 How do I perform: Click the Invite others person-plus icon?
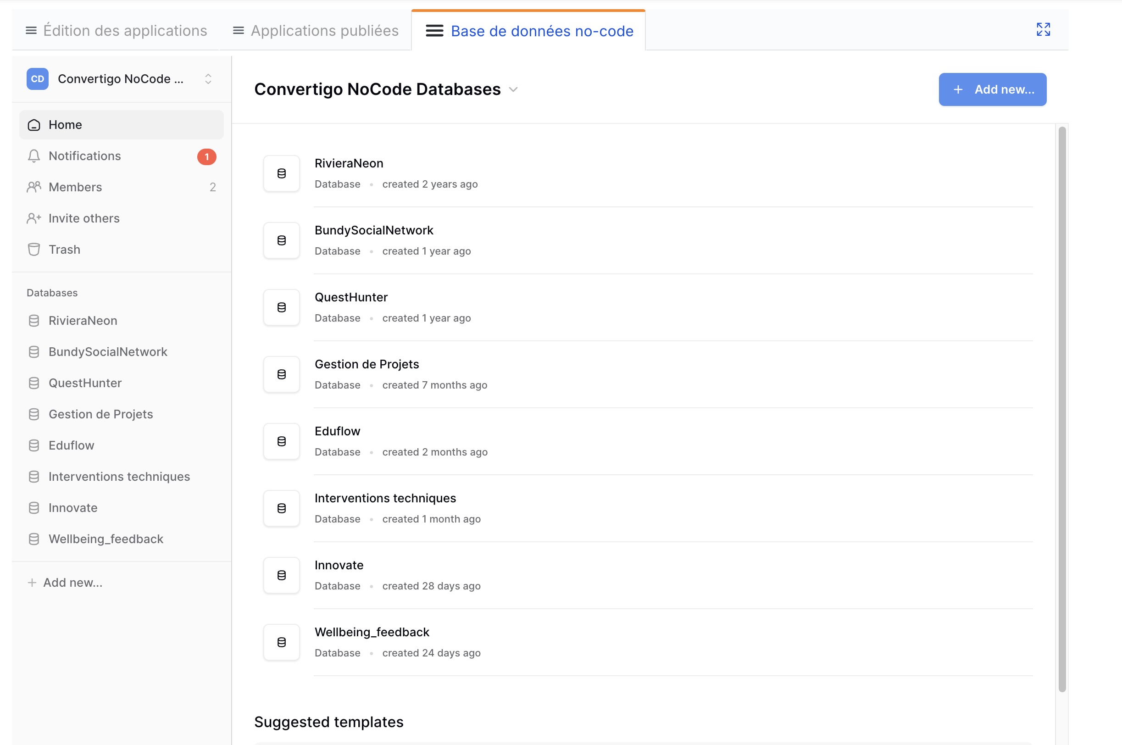tap(34, 218)
